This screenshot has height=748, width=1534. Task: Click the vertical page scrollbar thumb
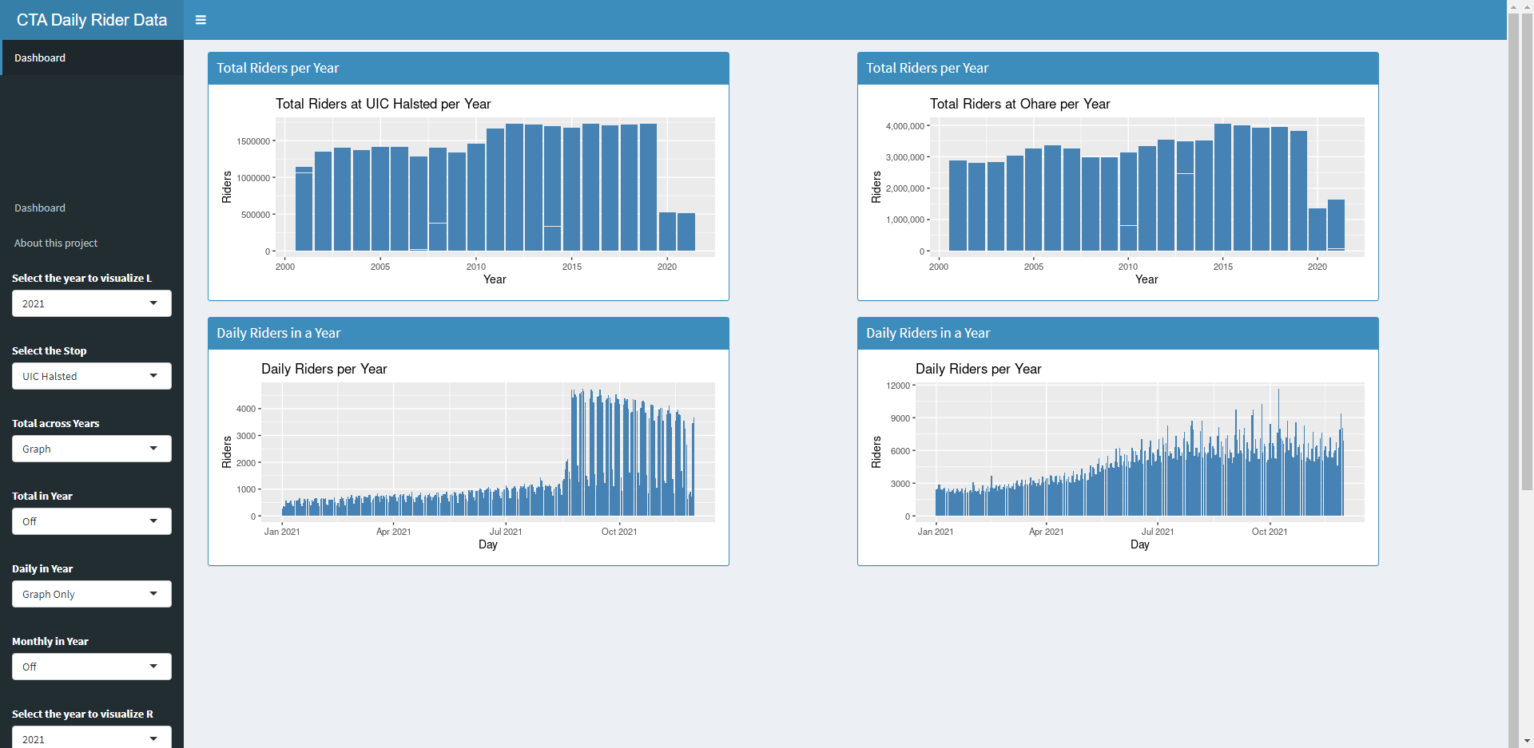click(x=1527, y=251)
